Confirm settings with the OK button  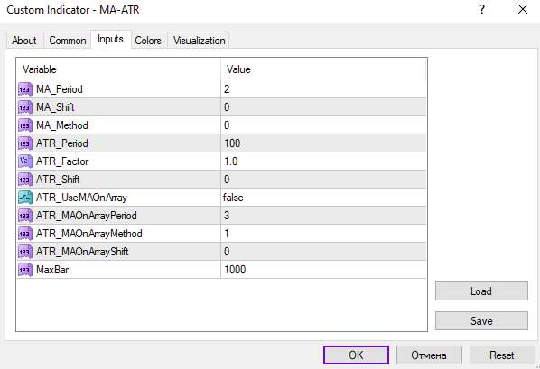[x=356, y=355]
